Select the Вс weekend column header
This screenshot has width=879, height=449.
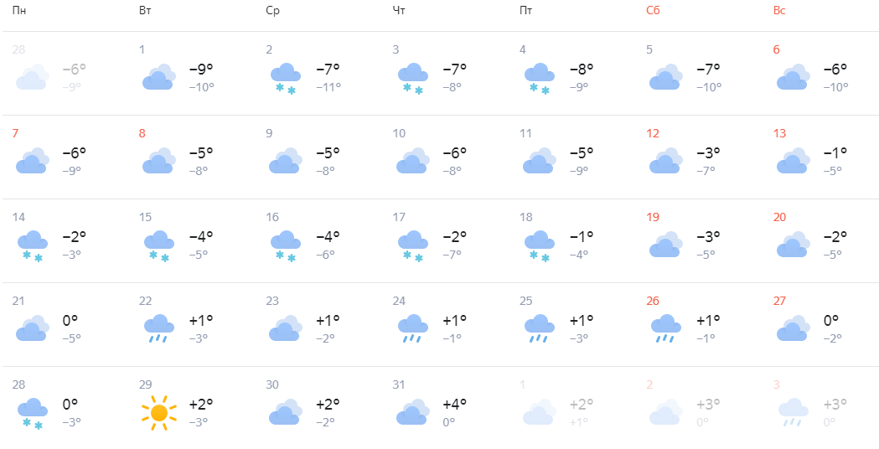[779, 11]
